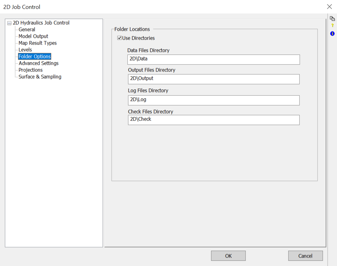Open Surface & Sampling settings
This screenshot has width=337, height=266.
pos(40,77)
